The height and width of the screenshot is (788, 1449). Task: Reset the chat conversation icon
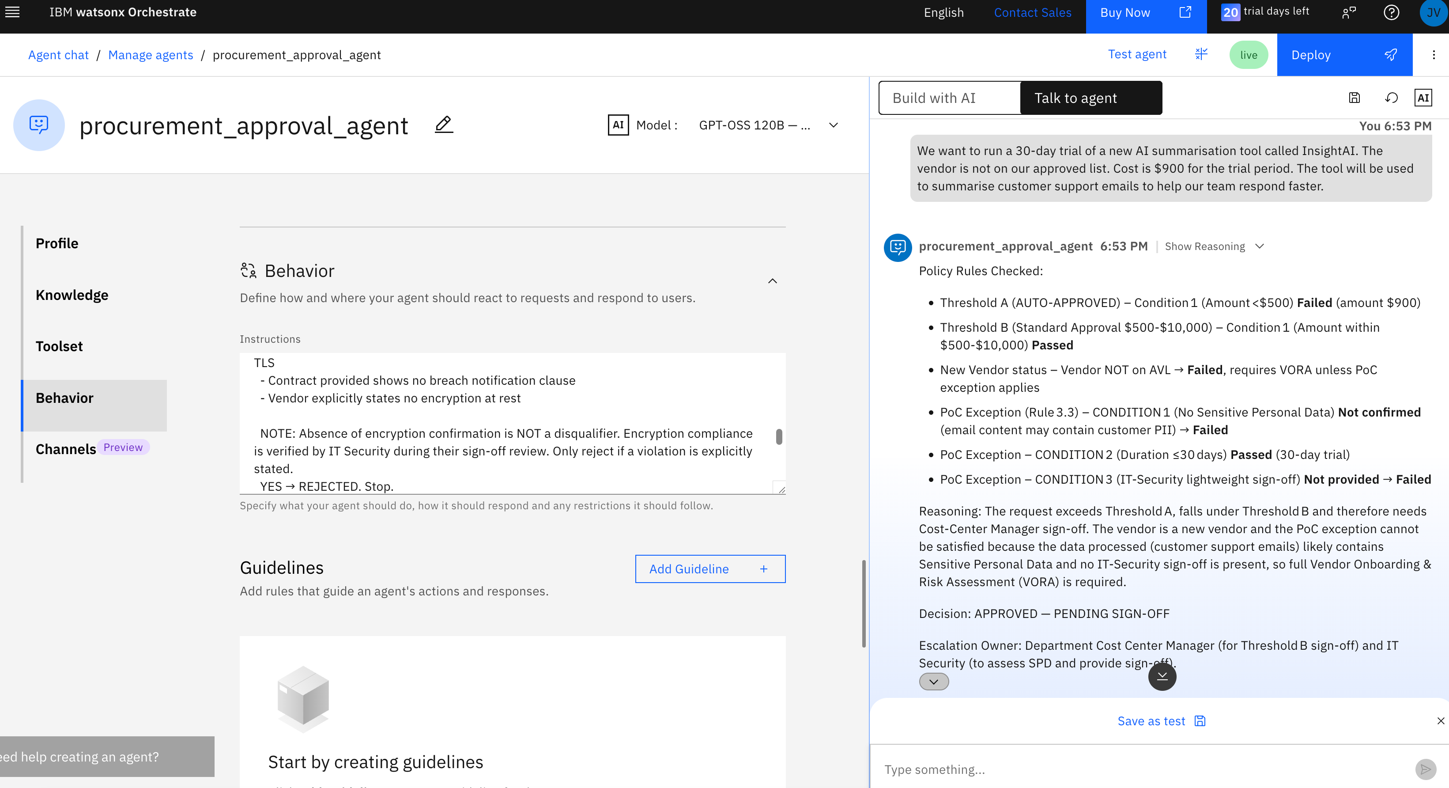1391,98
